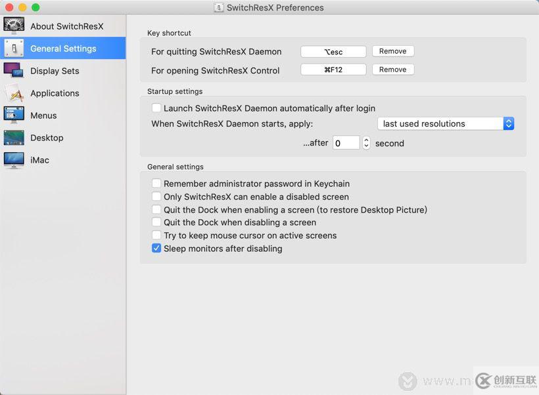Image resolution: width=539 pixels, height=395 pixels.
Task: Open About SwitchResX section
Action: click(63, 26)
